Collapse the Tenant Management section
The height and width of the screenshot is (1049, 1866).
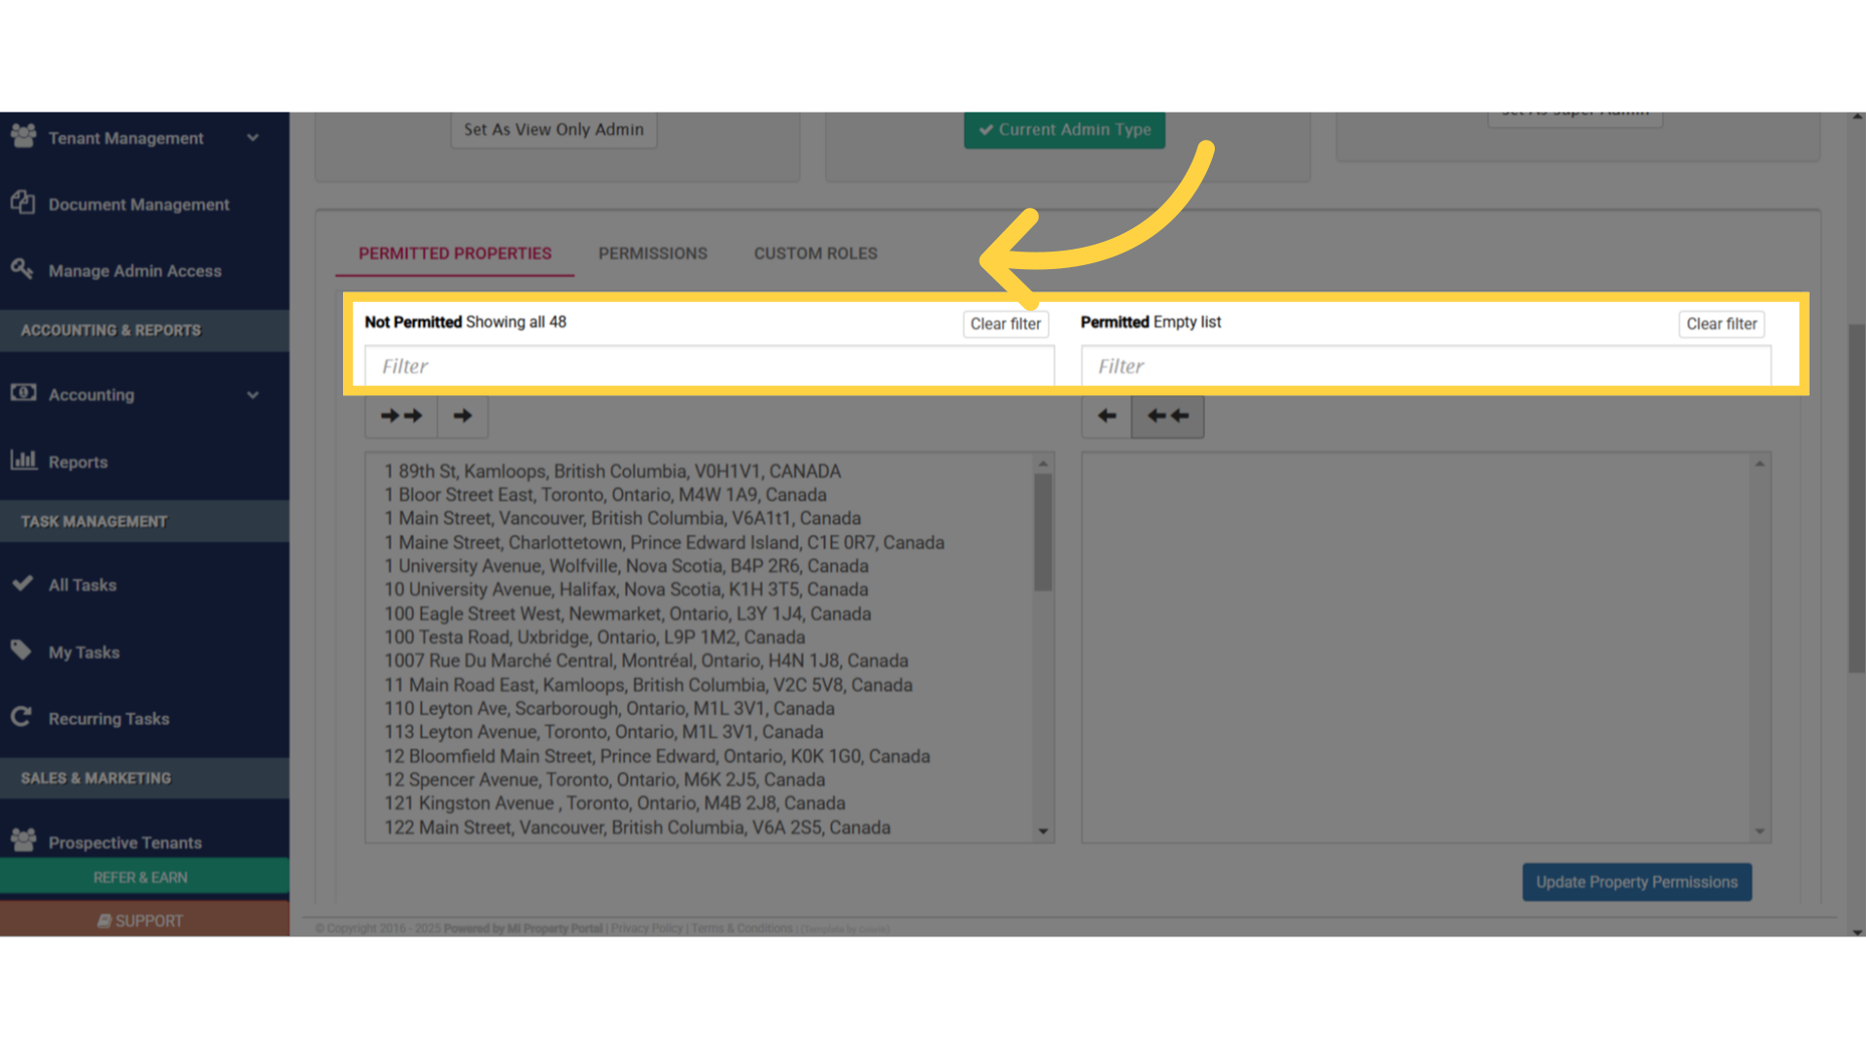(x=252, y=138)
